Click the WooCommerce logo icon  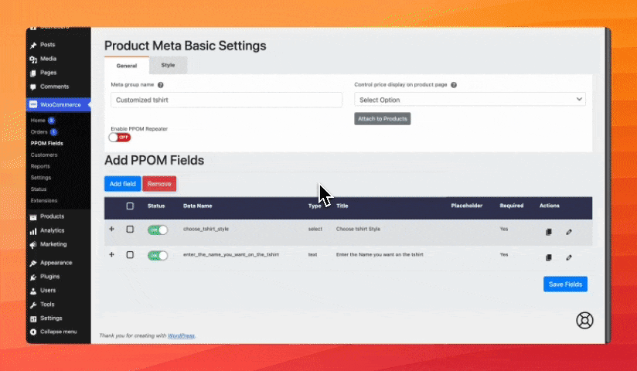[x=33, y=105]
